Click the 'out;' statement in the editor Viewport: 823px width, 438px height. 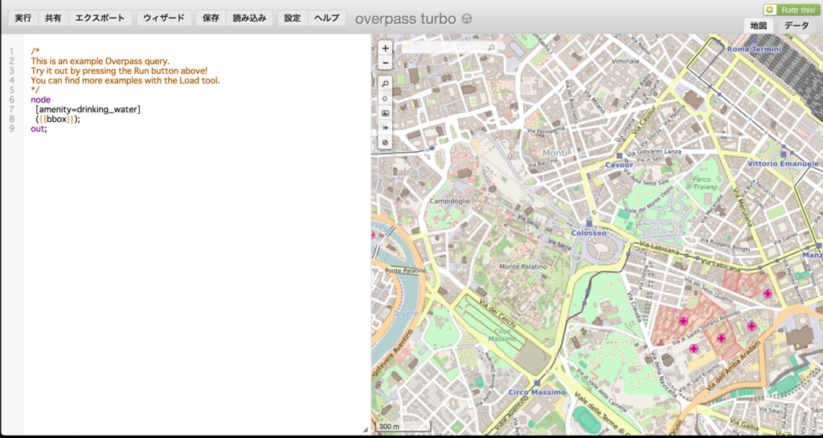pyautogui.click(x=39, y=128)
